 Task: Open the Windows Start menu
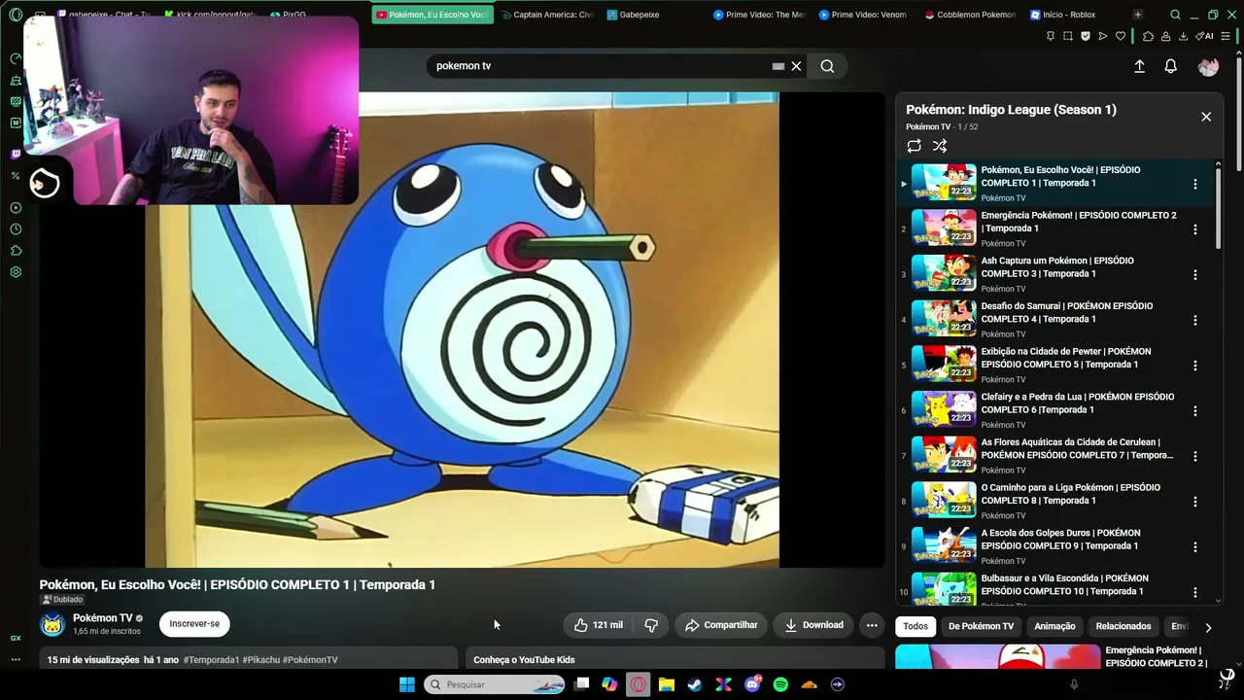pos(407,684)
